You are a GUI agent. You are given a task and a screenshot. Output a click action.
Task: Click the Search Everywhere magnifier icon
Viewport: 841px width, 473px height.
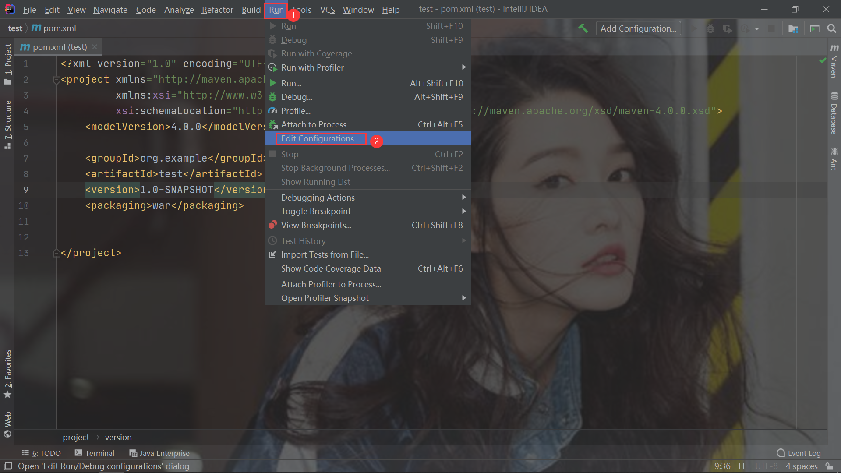[831, 28]
